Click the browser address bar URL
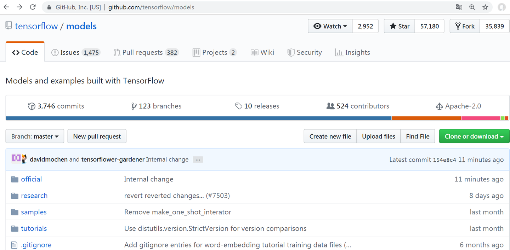The width and height of the screenshot is (510, 250). (x=151, y=7)
